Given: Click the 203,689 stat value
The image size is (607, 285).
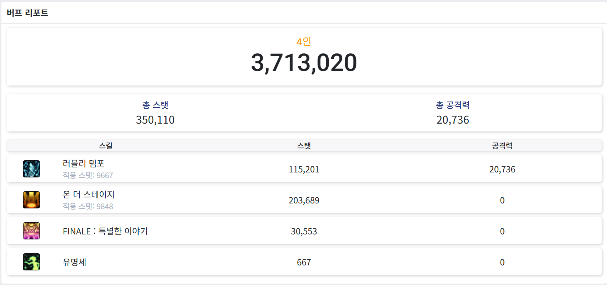Looking at the screenshot, I should click(304, 201).
